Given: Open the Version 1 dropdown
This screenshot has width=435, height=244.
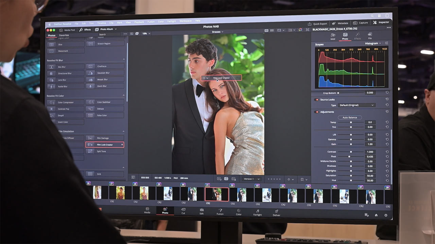Looking at the screenshot, I should pyautogui.click(x=251, y=179).
